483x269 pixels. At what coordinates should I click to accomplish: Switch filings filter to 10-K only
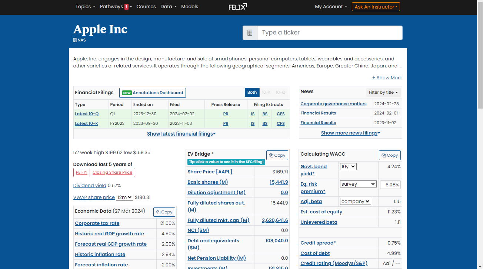tap(266, 93)
